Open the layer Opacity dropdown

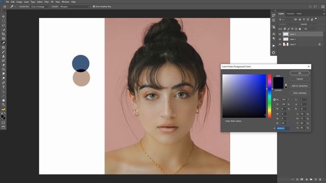point(312,24)
